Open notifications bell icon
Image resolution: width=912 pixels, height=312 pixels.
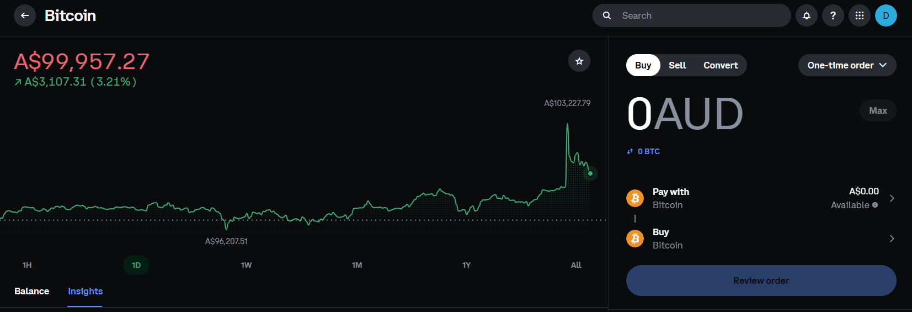coord(807,15)
